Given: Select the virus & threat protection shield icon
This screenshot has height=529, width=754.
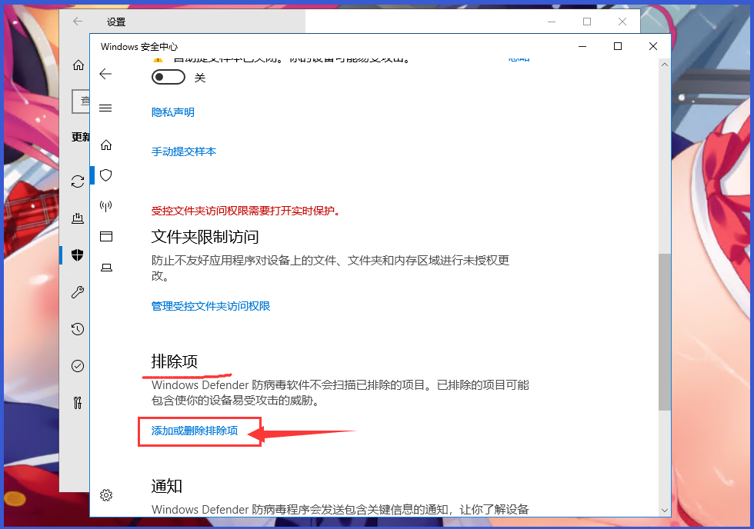Looking at the screenshot, I should 105,175.
